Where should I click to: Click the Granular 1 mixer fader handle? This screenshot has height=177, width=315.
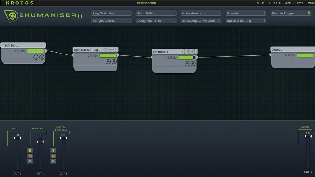40,142
